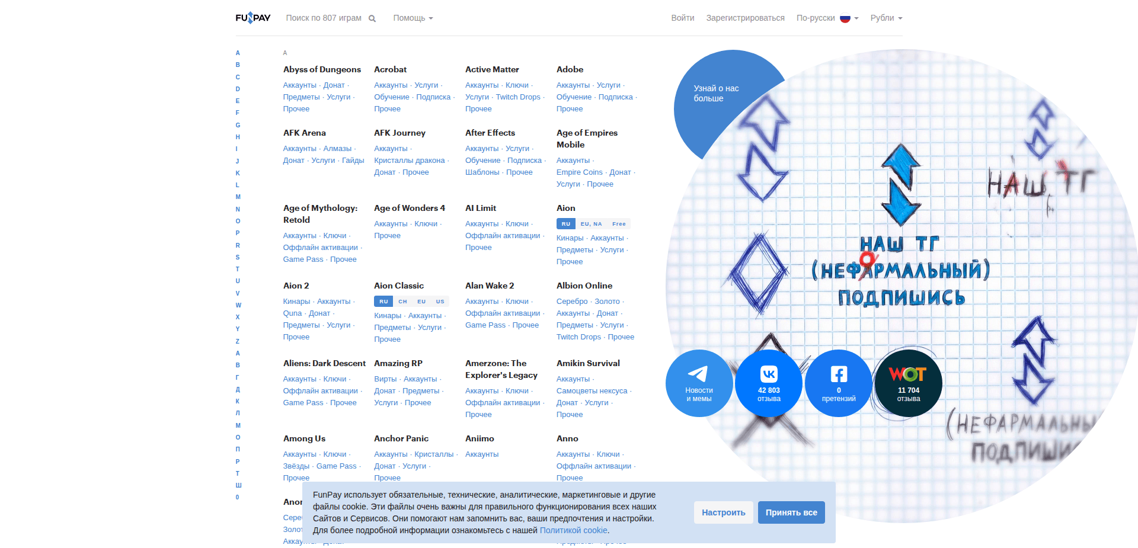Viewport: 1138px width, 548px height.
Task: Select the EU server badge under Aion Classic
Action: 421,302
